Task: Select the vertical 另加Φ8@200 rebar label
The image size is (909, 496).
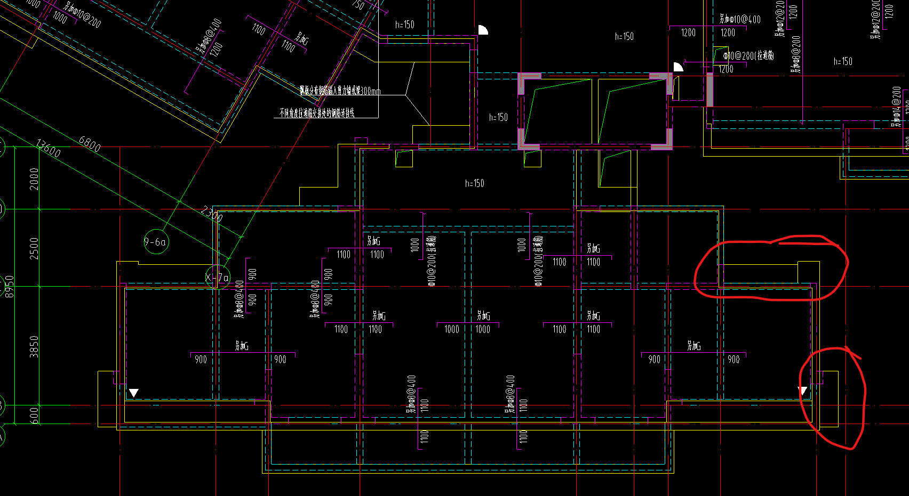Action: click(x=796, y=54)
